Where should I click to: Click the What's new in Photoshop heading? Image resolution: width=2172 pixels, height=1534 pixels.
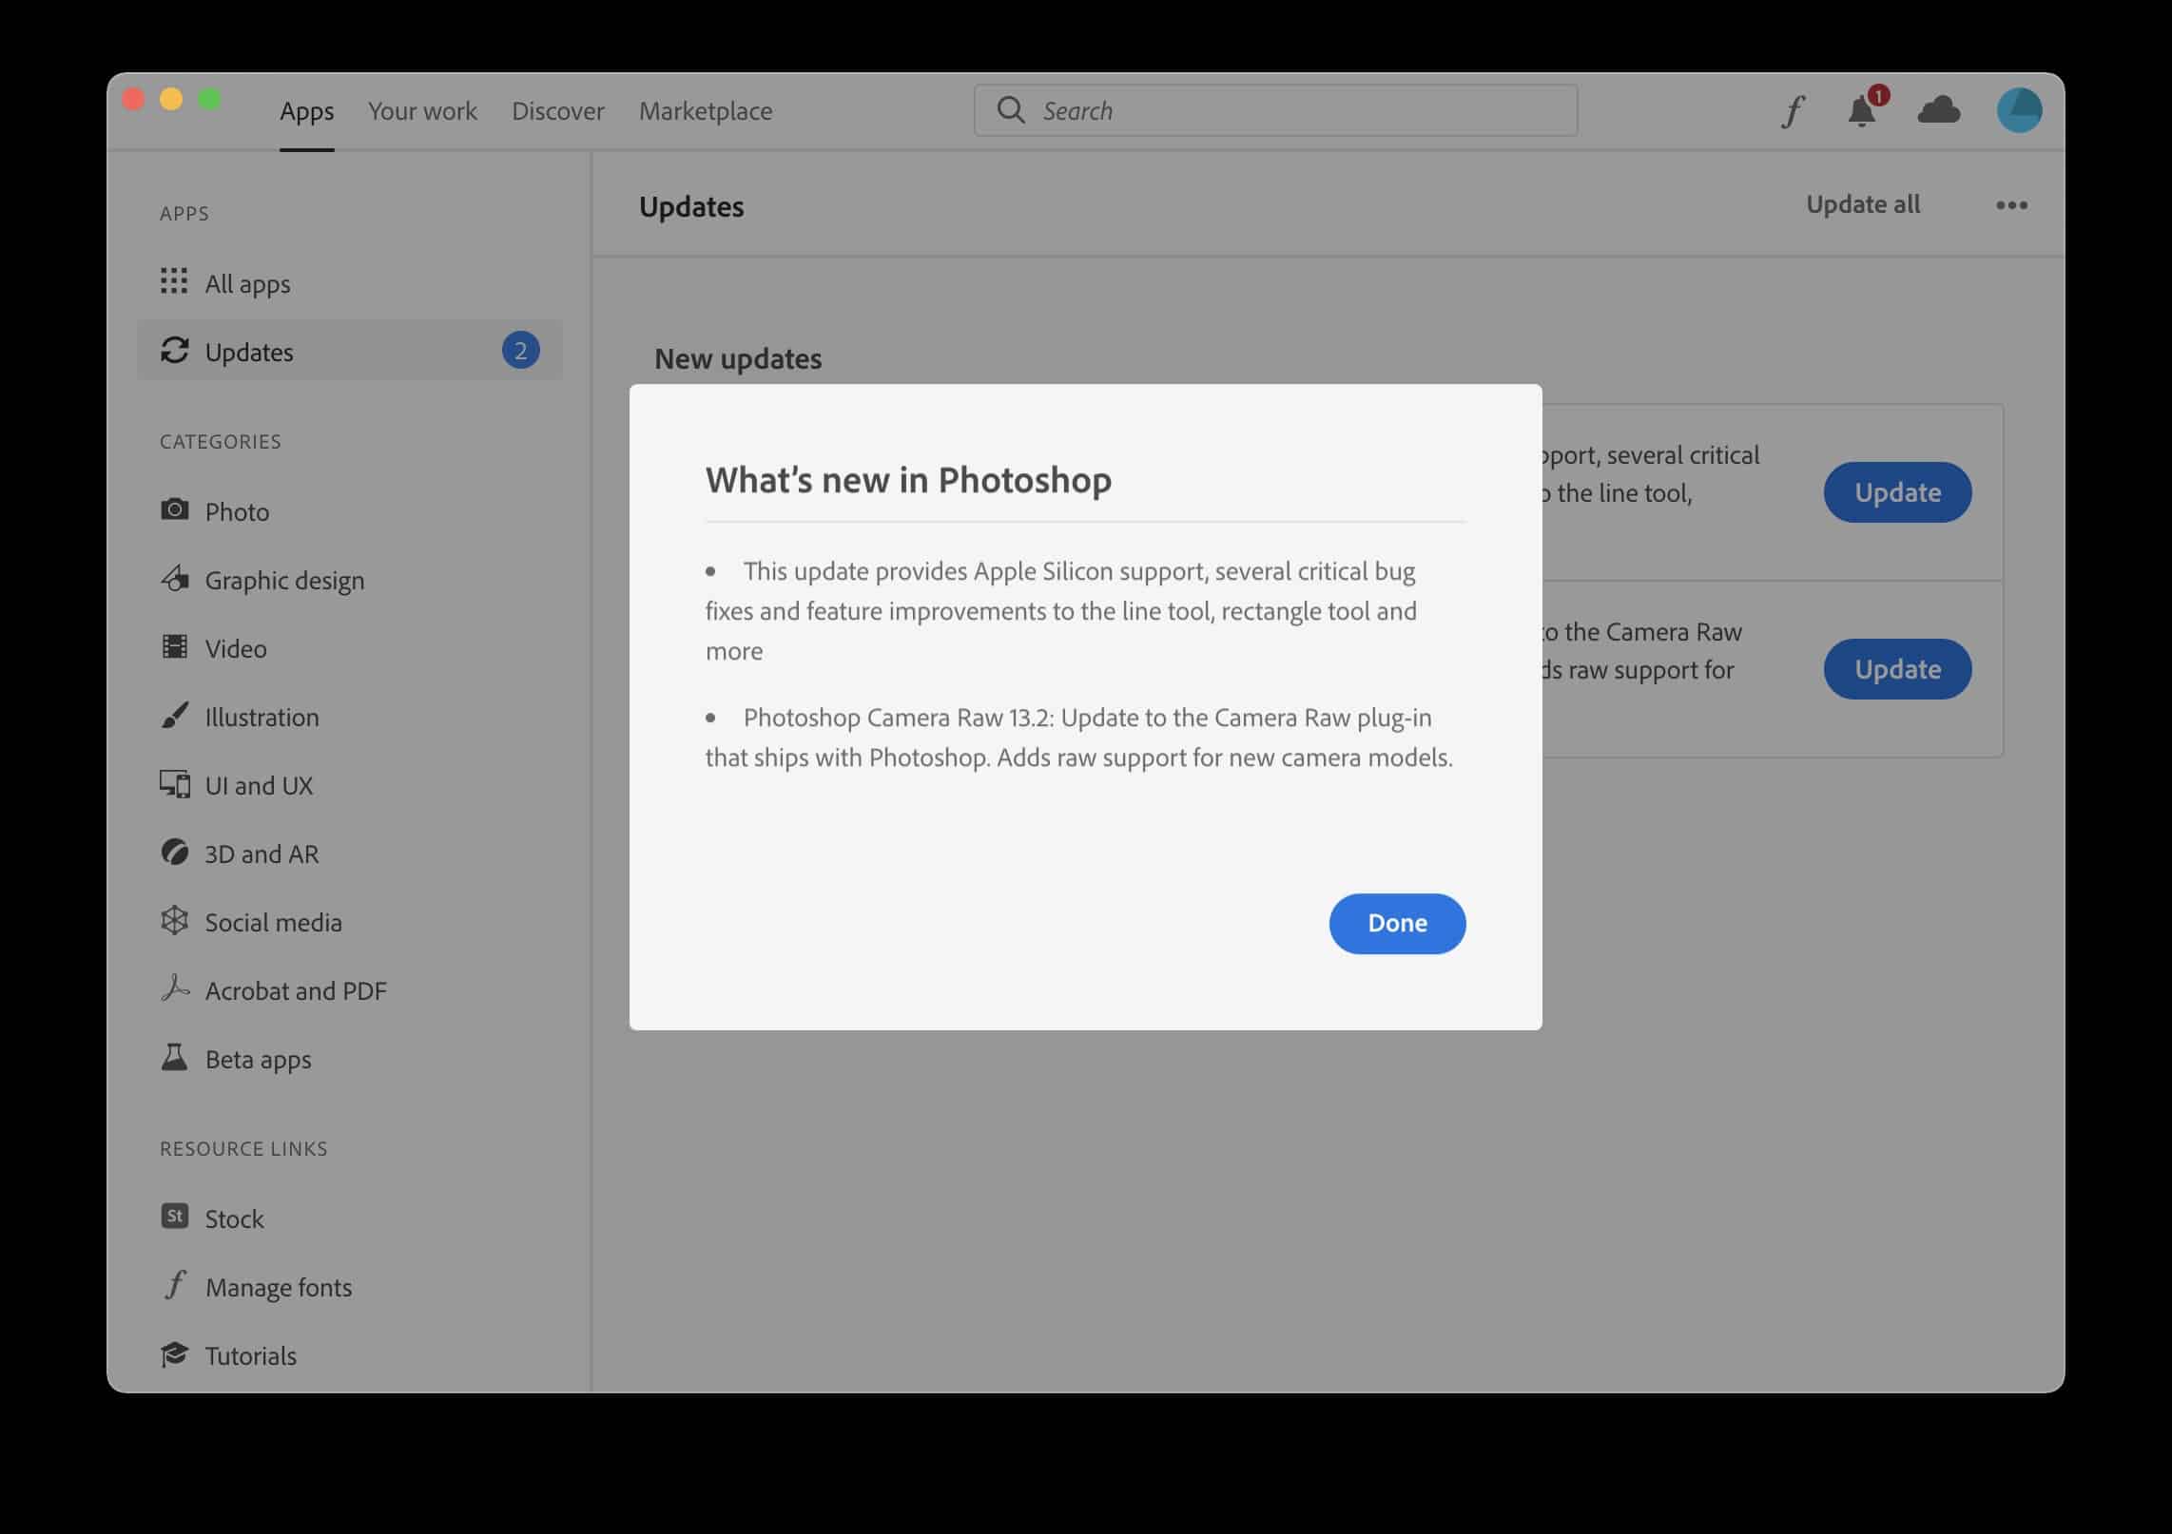(908, 479)
